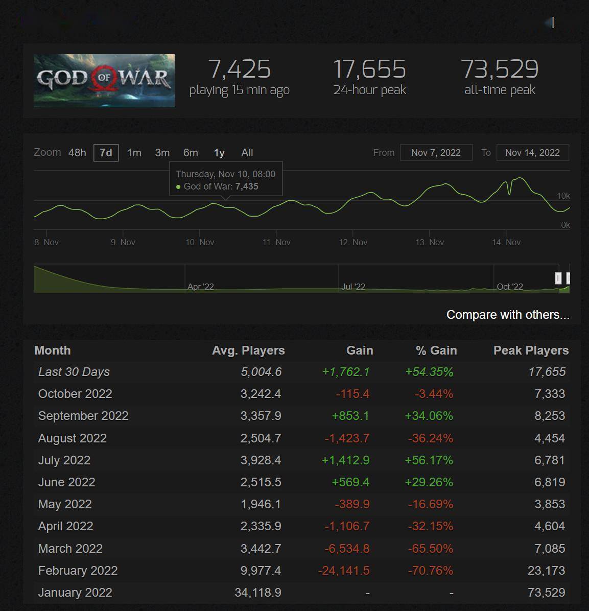Select the August 2022 row label
This screenshot has width=589, height=611.
pos(73,438)
